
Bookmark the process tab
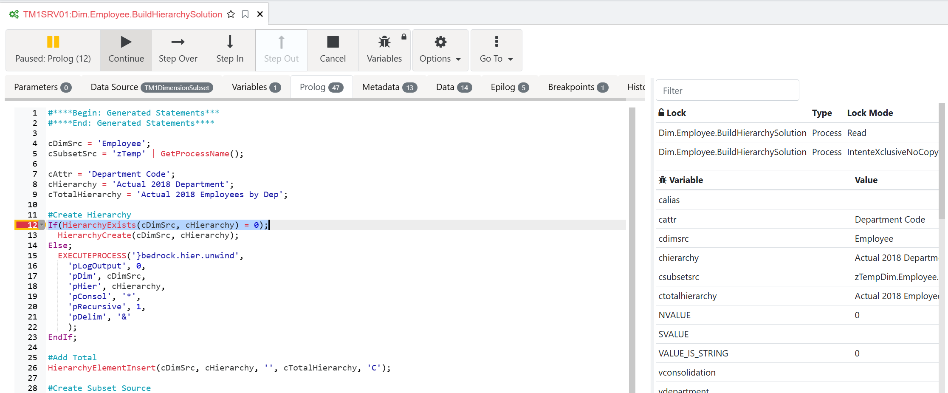pos(245,14)
